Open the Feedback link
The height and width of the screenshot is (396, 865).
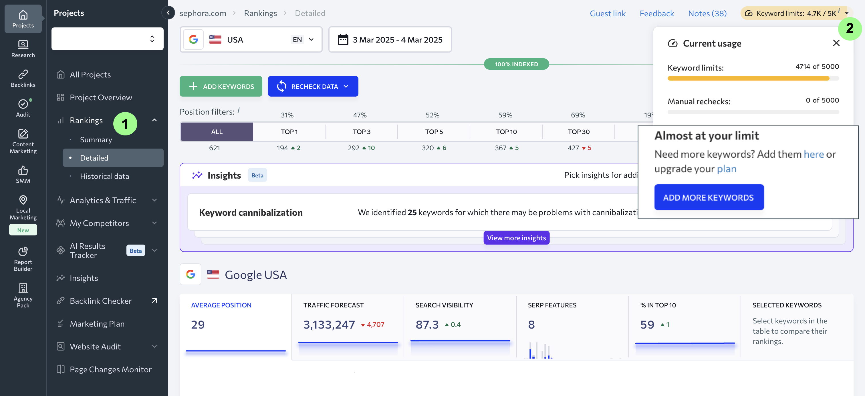pos(656,13)
